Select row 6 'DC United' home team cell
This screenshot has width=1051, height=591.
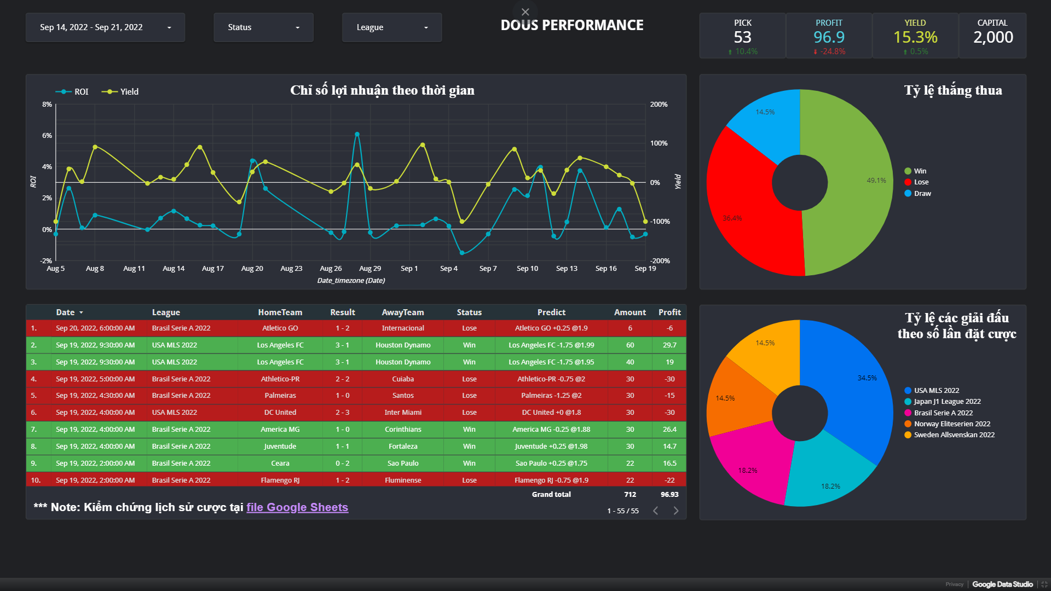pyautogui.click(x=280, y=413)
